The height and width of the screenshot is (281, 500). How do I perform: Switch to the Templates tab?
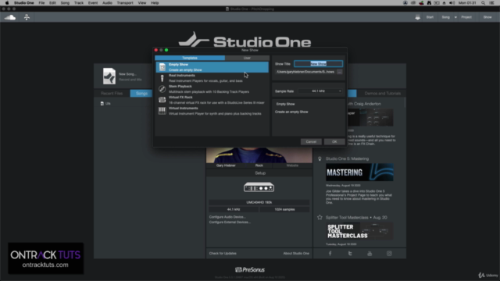tap(190, 58)
